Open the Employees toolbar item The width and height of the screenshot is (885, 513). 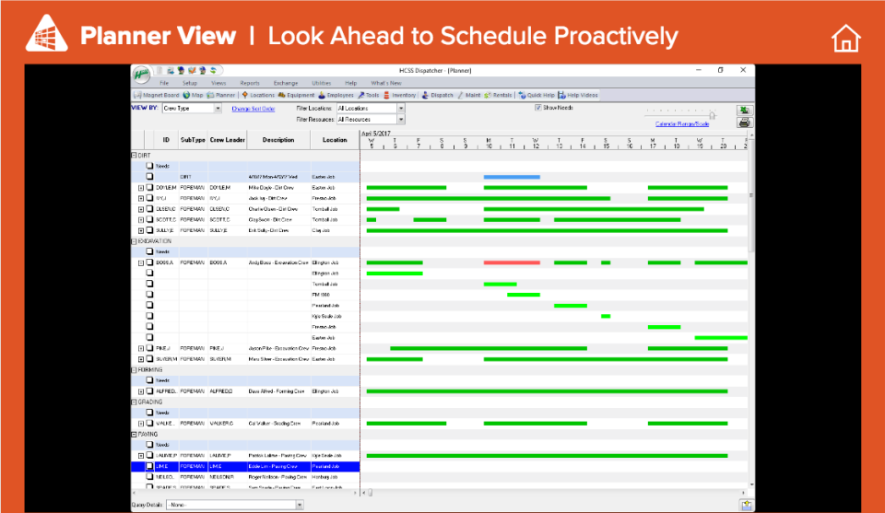click(x=336, y=95)
